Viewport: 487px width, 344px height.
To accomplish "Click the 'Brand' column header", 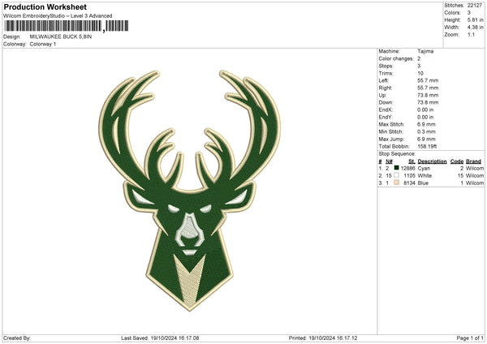I will [474, 161].
